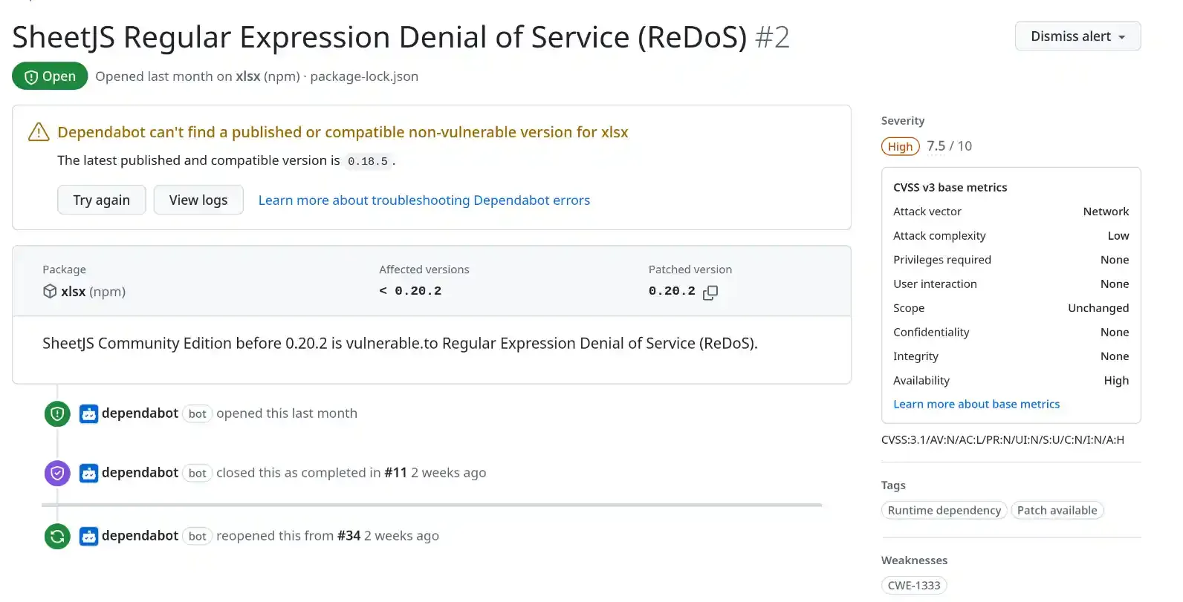The image size is (1183, 602).
Task: Click dependabot avatar on the reopened event
Action: [x=88, y=536]
